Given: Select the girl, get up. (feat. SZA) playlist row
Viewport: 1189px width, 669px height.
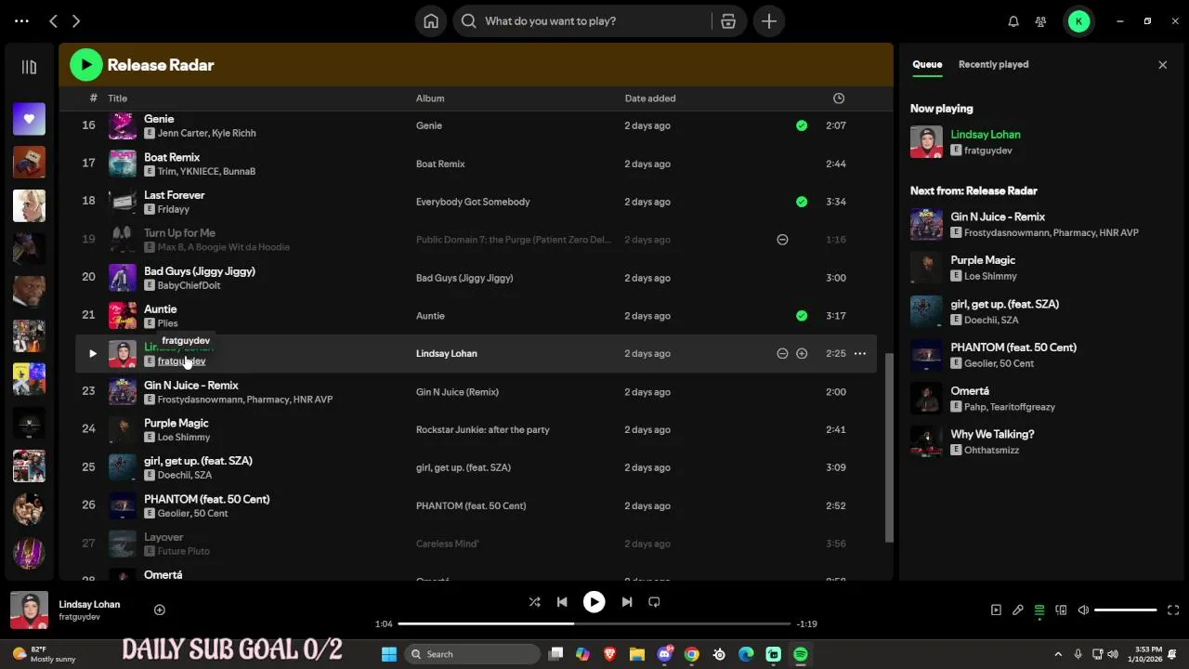Looking at the screenshot, I should [x=476, y=467].
